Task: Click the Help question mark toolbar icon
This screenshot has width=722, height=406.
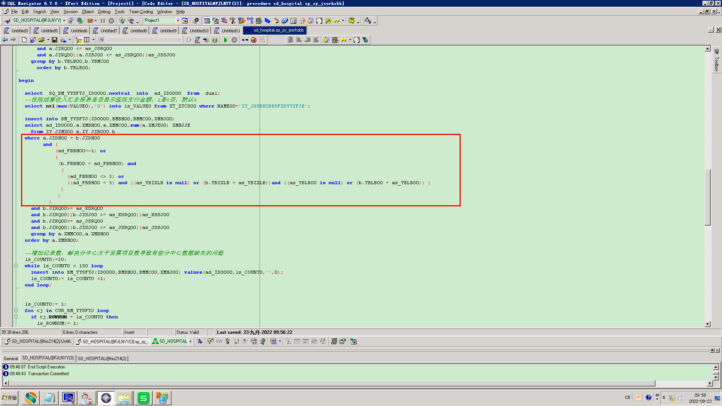Action: [351, 21]
